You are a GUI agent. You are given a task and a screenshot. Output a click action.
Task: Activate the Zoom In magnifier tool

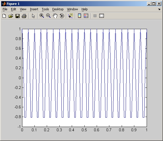click(x=42, y=16)
